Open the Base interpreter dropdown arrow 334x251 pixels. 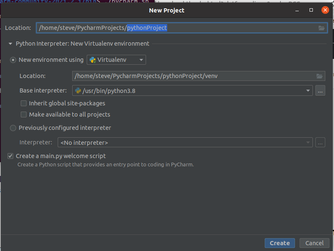[x=308, y=90]
